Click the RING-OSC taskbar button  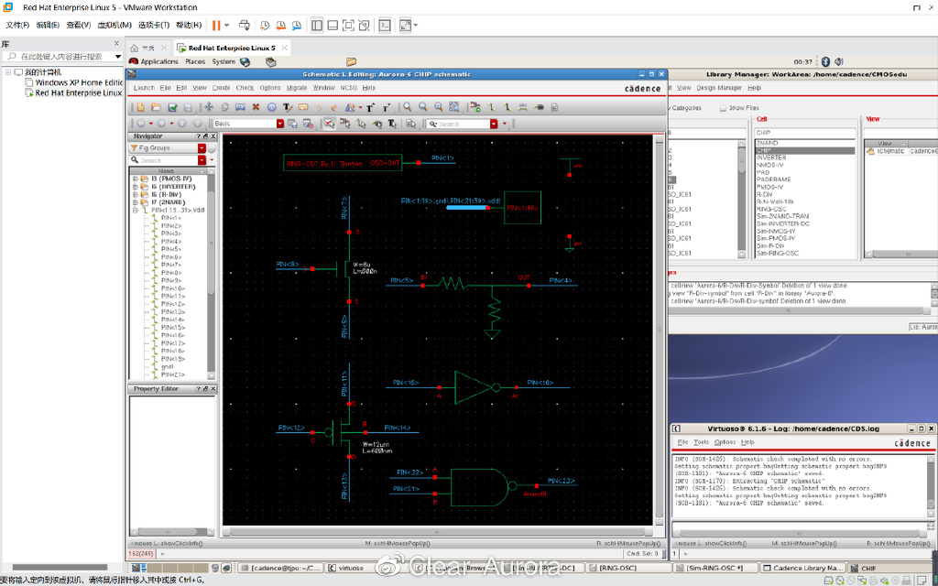629,568
